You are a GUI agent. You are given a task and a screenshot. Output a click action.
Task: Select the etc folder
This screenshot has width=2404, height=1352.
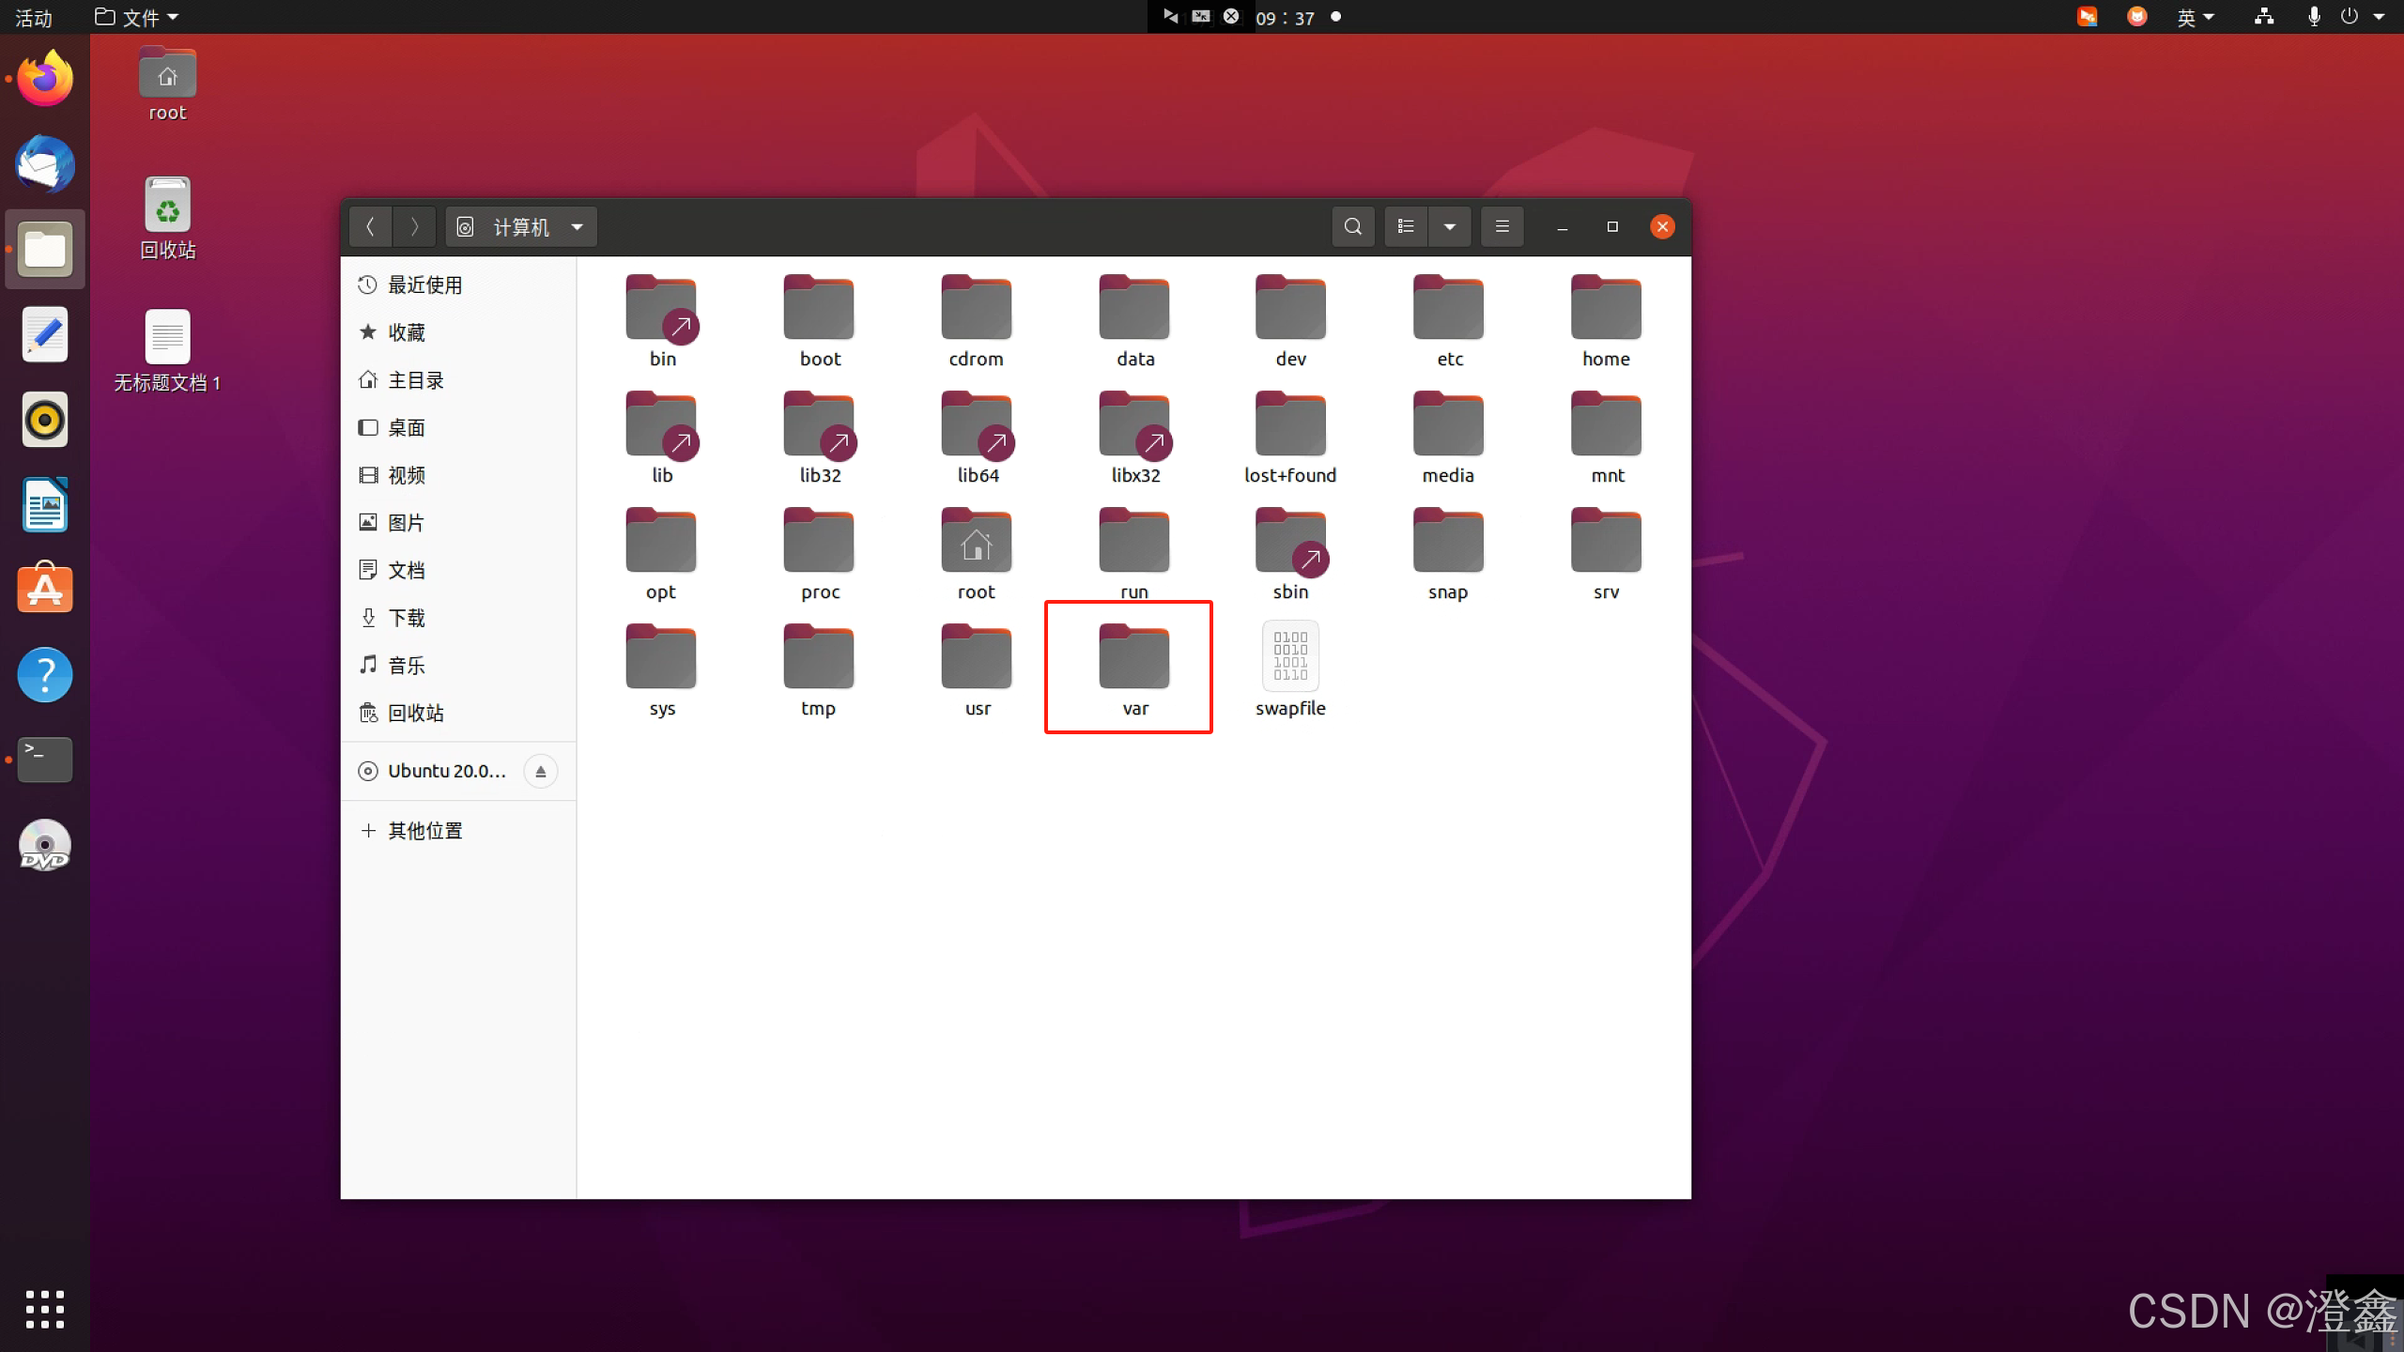1448,319
